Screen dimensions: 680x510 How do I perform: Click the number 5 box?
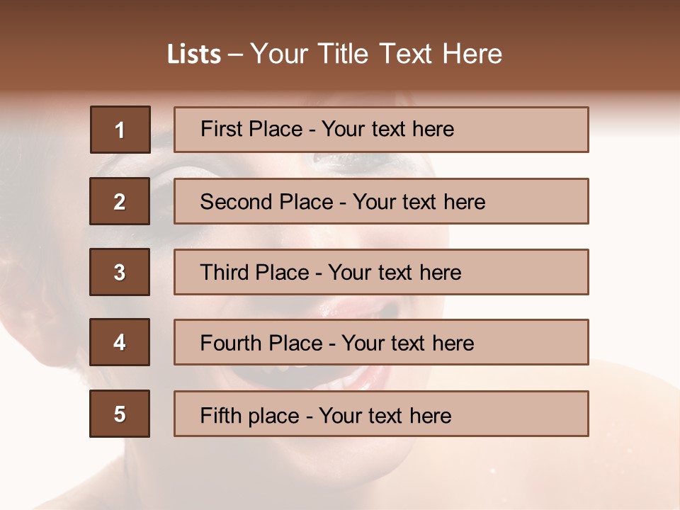tap(120, 414)
